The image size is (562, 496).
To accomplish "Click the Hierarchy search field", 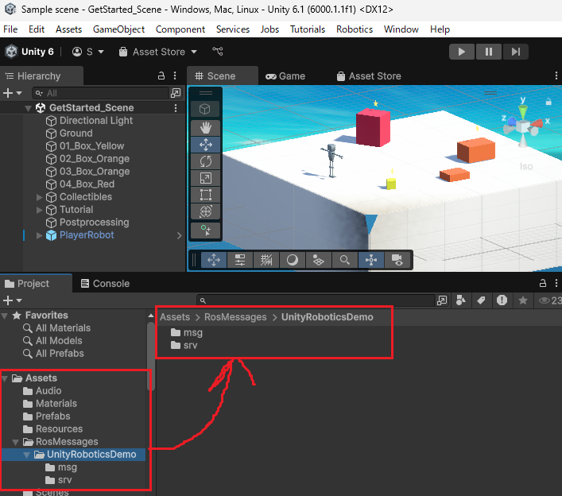I will coord(100,93).
